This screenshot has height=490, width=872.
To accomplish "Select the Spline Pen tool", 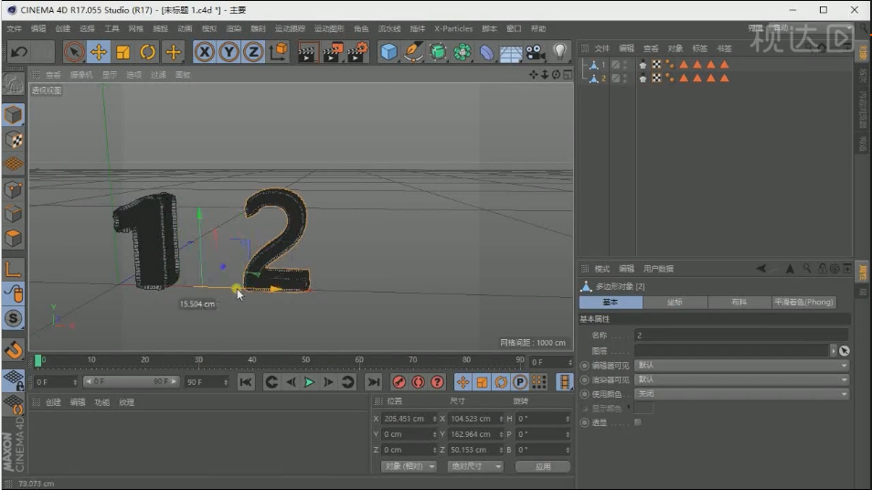I will [x=413, y=52].
